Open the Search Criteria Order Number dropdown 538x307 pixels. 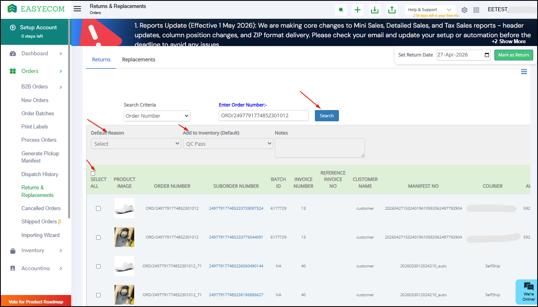click(x=157, y=116)
